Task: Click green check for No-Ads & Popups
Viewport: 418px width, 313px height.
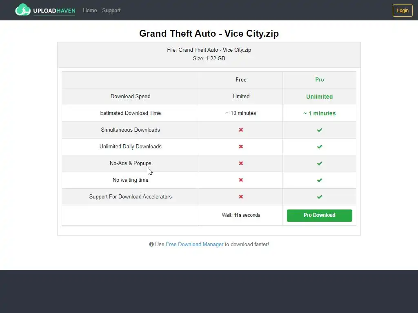Action: pos(320,163)
